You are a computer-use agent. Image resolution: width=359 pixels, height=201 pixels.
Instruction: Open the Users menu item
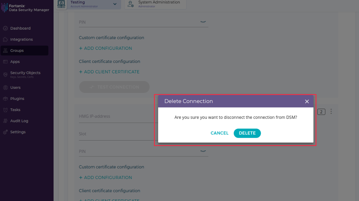(15, 88)
